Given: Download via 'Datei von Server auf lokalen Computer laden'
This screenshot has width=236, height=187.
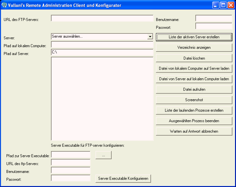Looking at the screenshot, I should (194, 79).
